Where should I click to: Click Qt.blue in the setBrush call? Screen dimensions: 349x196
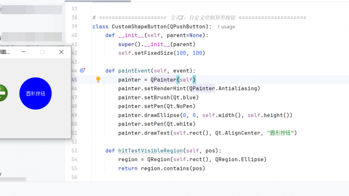184,97
